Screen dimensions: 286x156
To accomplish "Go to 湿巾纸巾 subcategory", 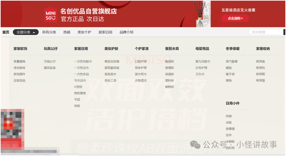I will [x=141, y=74].
